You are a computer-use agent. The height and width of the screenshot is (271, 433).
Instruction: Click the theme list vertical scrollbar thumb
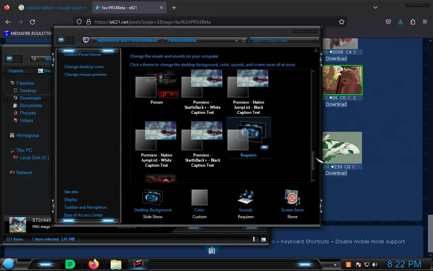point(313,161)
